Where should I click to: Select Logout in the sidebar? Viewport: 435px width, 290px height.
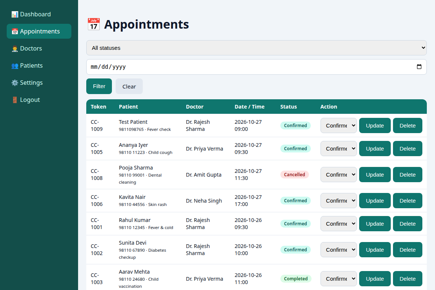tap(39, 100)
